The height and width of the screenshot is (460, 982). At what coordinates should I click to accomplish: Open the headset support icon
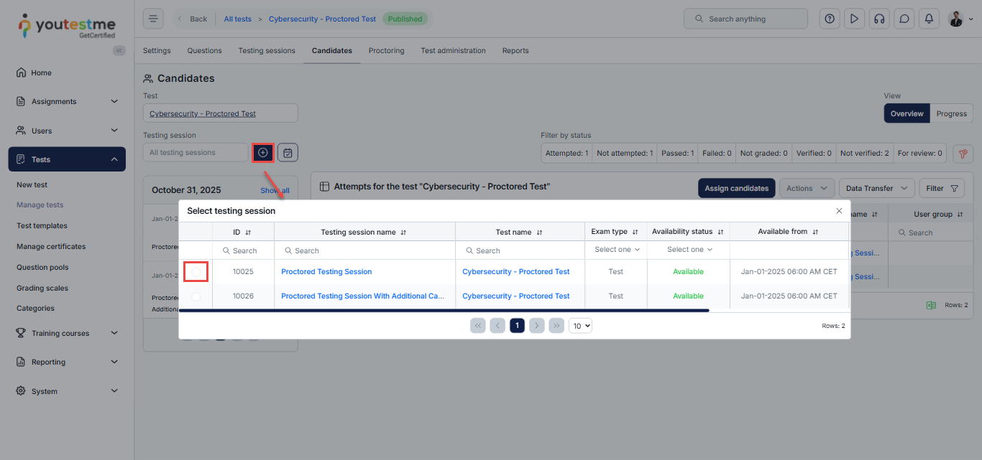[878, 19]
